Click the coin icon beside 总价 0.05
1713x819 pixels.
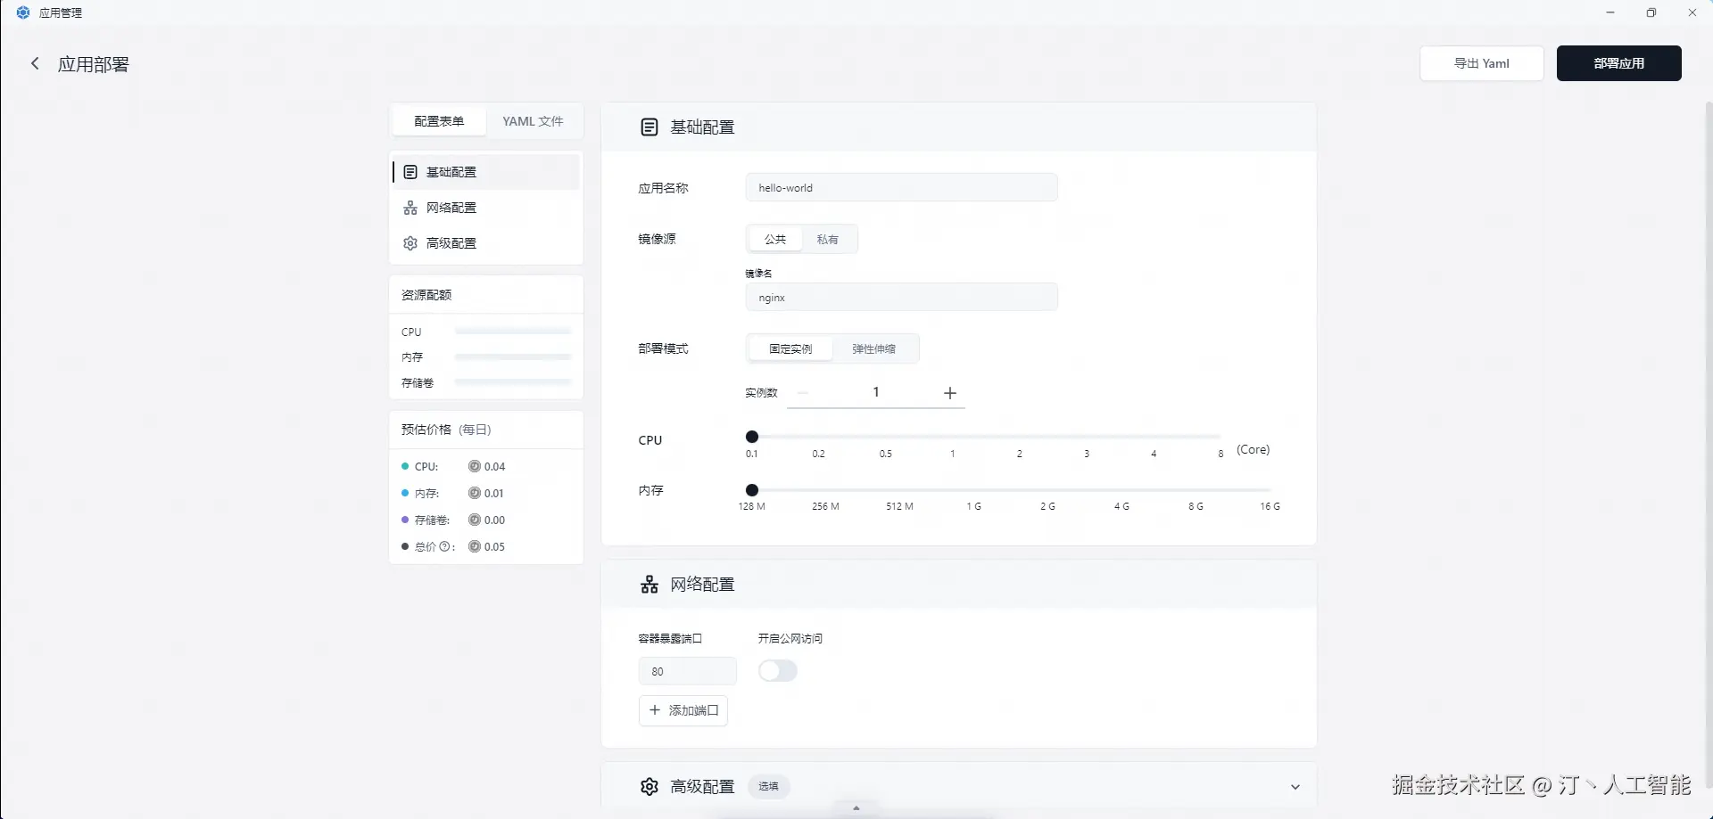475,546
